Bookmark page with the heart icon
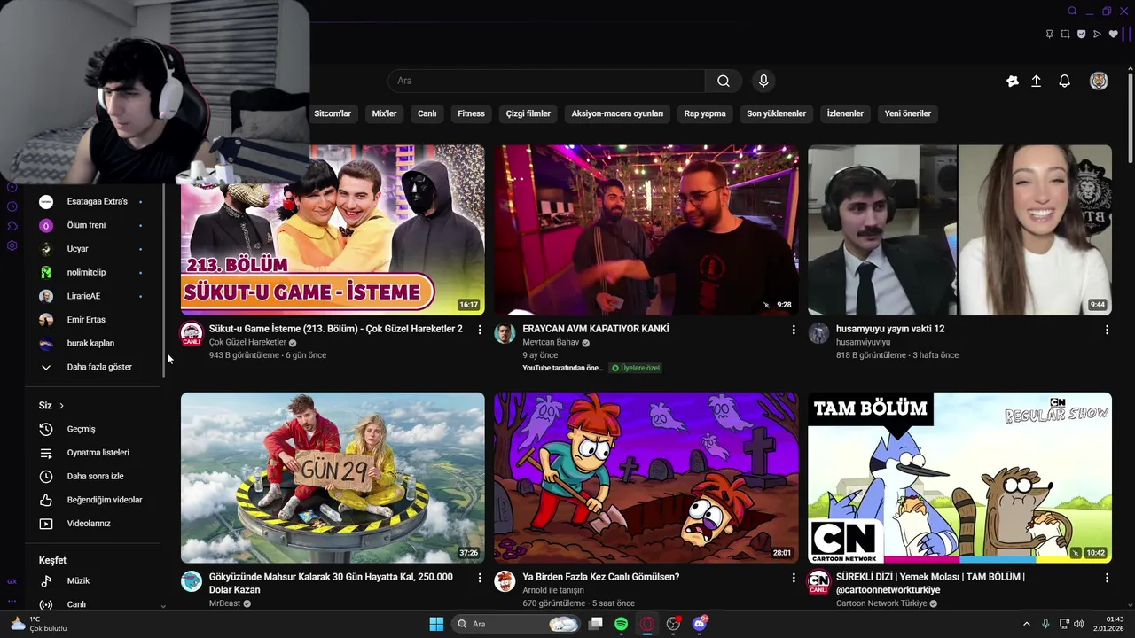Screen dimensions: 1135x638 click(1114, 35)
